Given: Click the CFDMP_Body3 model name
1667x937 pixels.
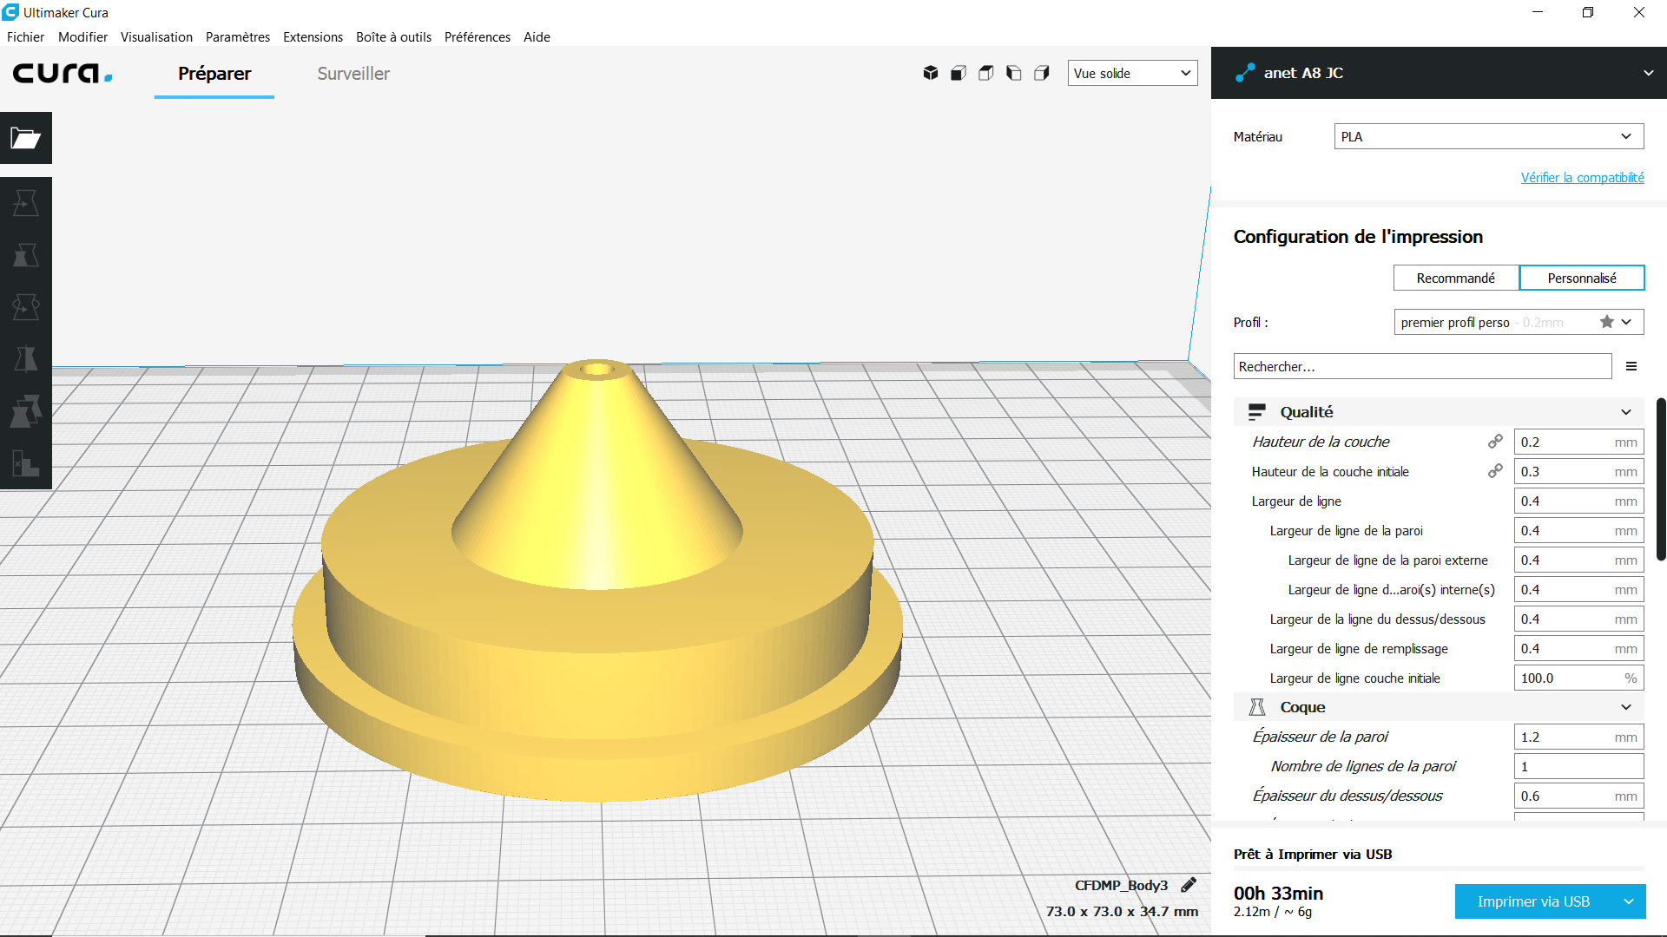Looking at the screenshot, I should (1121, 885).
